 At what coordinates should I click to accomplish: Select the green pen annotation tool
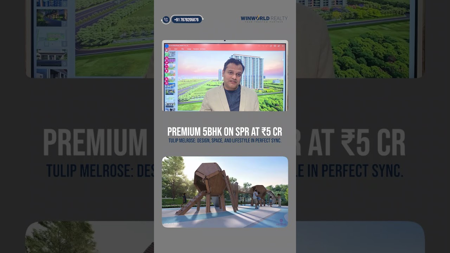tap(167, 54)
